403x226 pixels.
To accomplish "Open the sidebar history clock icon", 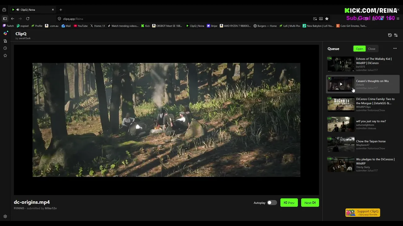I will pos(5,48).
